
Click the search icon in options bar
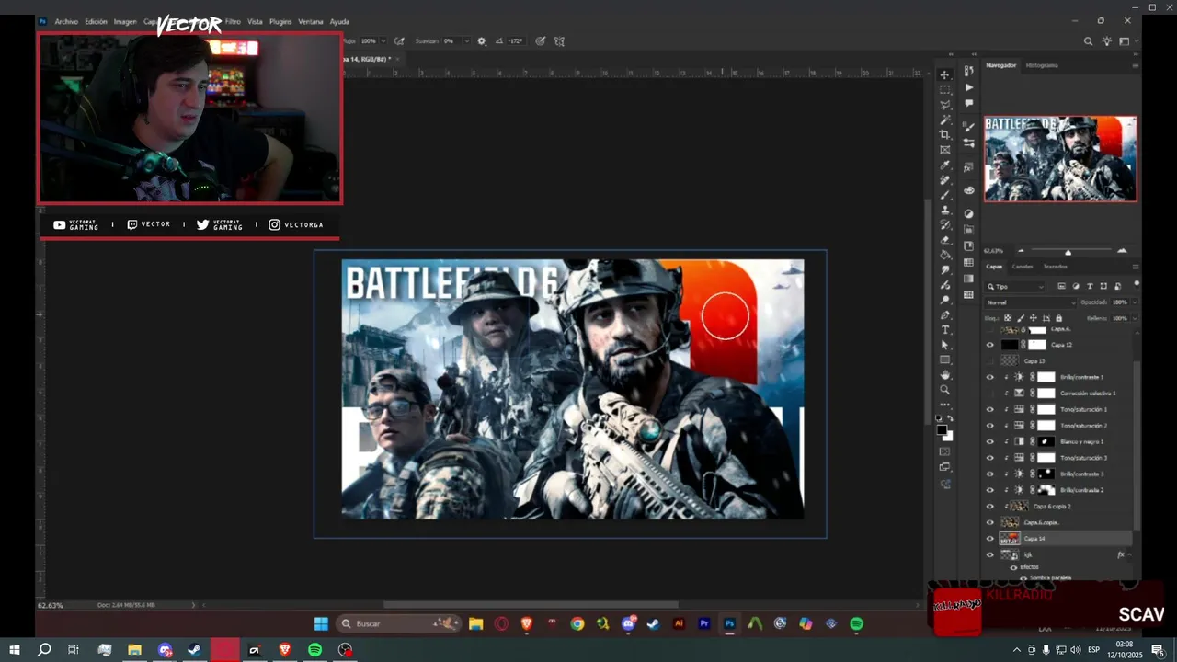click(x=1088, y=41)
